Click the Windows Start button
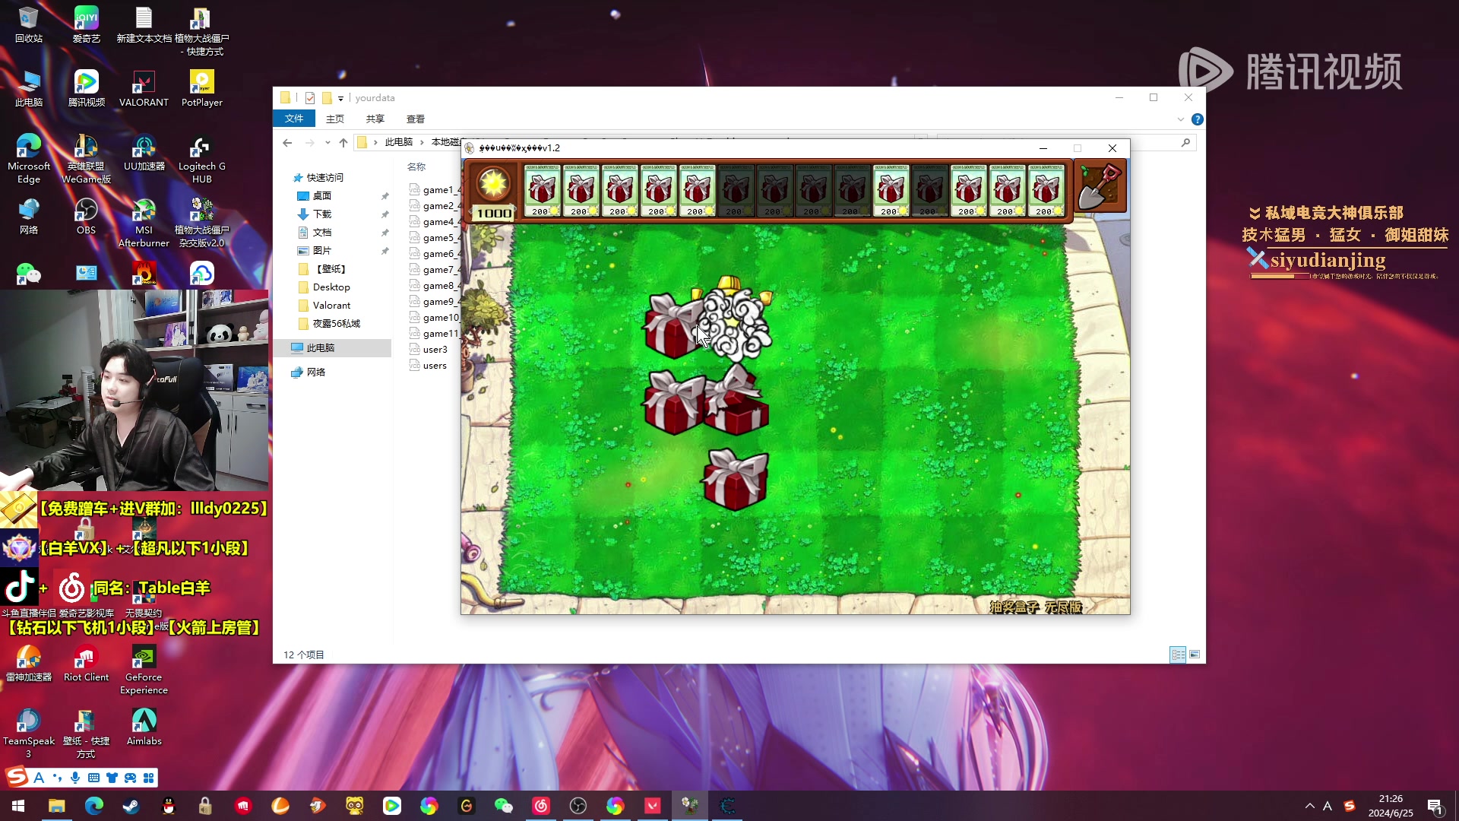This screenshot has width=1459, height=821. [x=18, y=806]
